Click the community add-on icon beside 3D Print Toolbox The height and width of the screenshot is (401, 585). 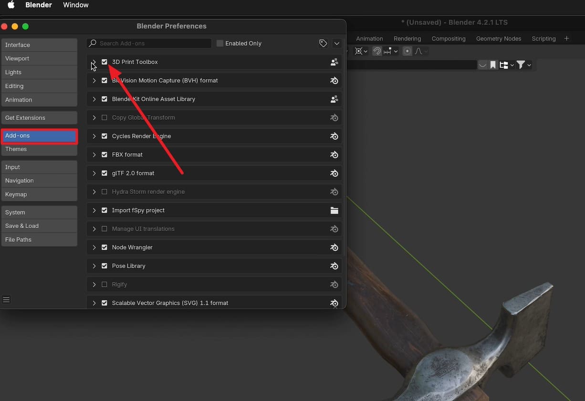[x=334, y=62]
